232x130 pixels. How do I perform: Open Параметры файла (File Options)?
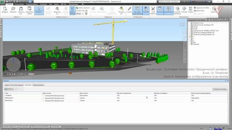pos(29,10)
